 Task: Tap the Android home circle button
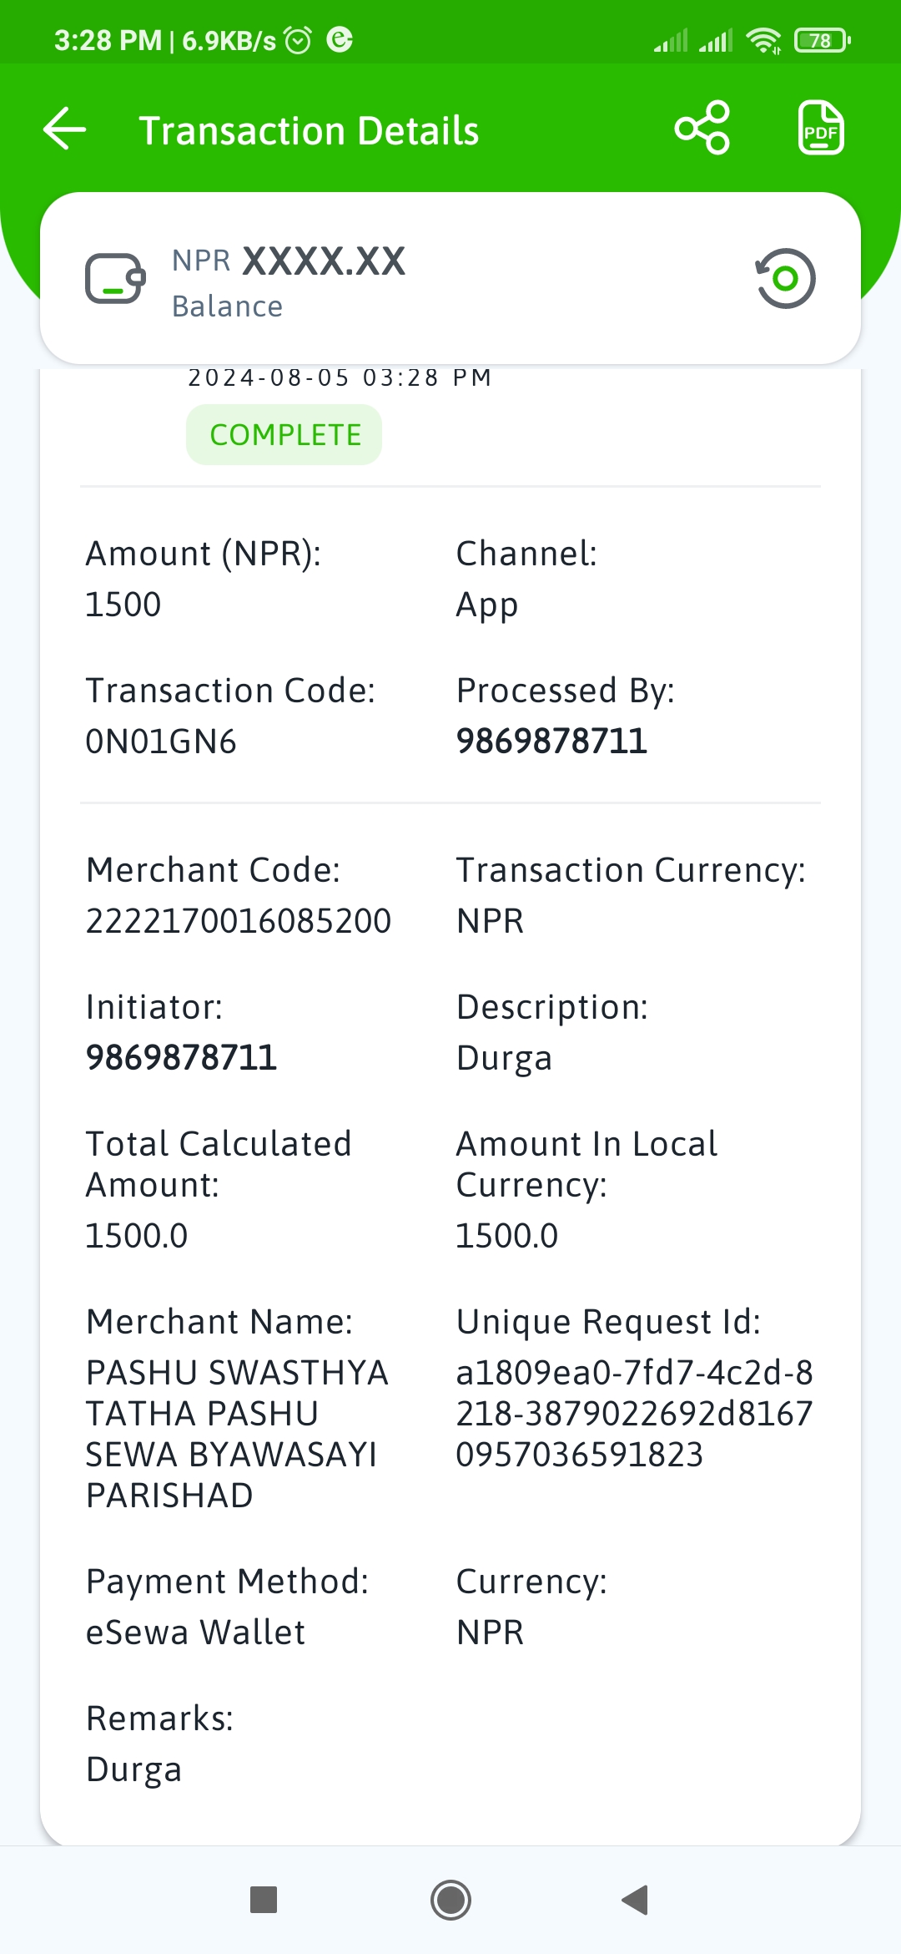tap(450, 1900)
